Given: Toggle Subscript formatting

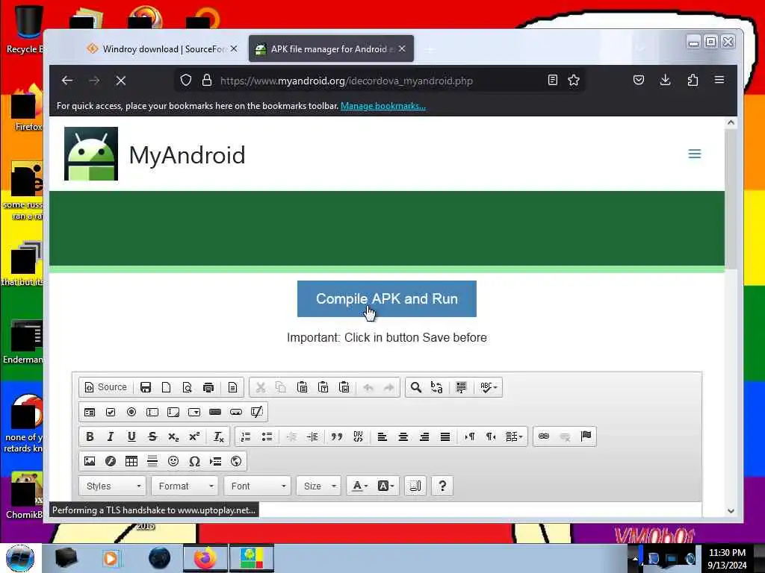Looking at the screenshot, I should pyautogui.click(x=173, y=436).
